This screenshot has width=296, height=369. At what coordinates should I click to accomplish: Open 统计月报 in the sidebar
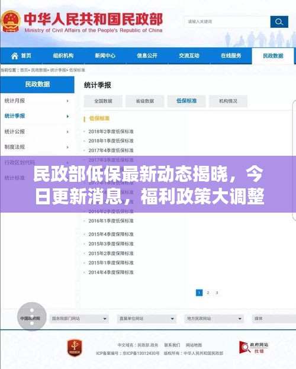(x=15, y=101)
